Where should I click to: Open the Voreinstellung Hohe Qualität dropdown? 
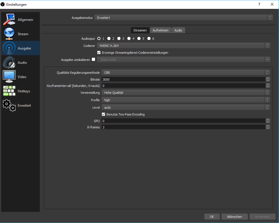tap(186, 92)
